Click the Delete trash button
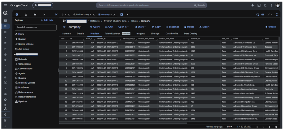Image resolution: width=283 pixels, height=130 pixels. [x=189, y=27]
